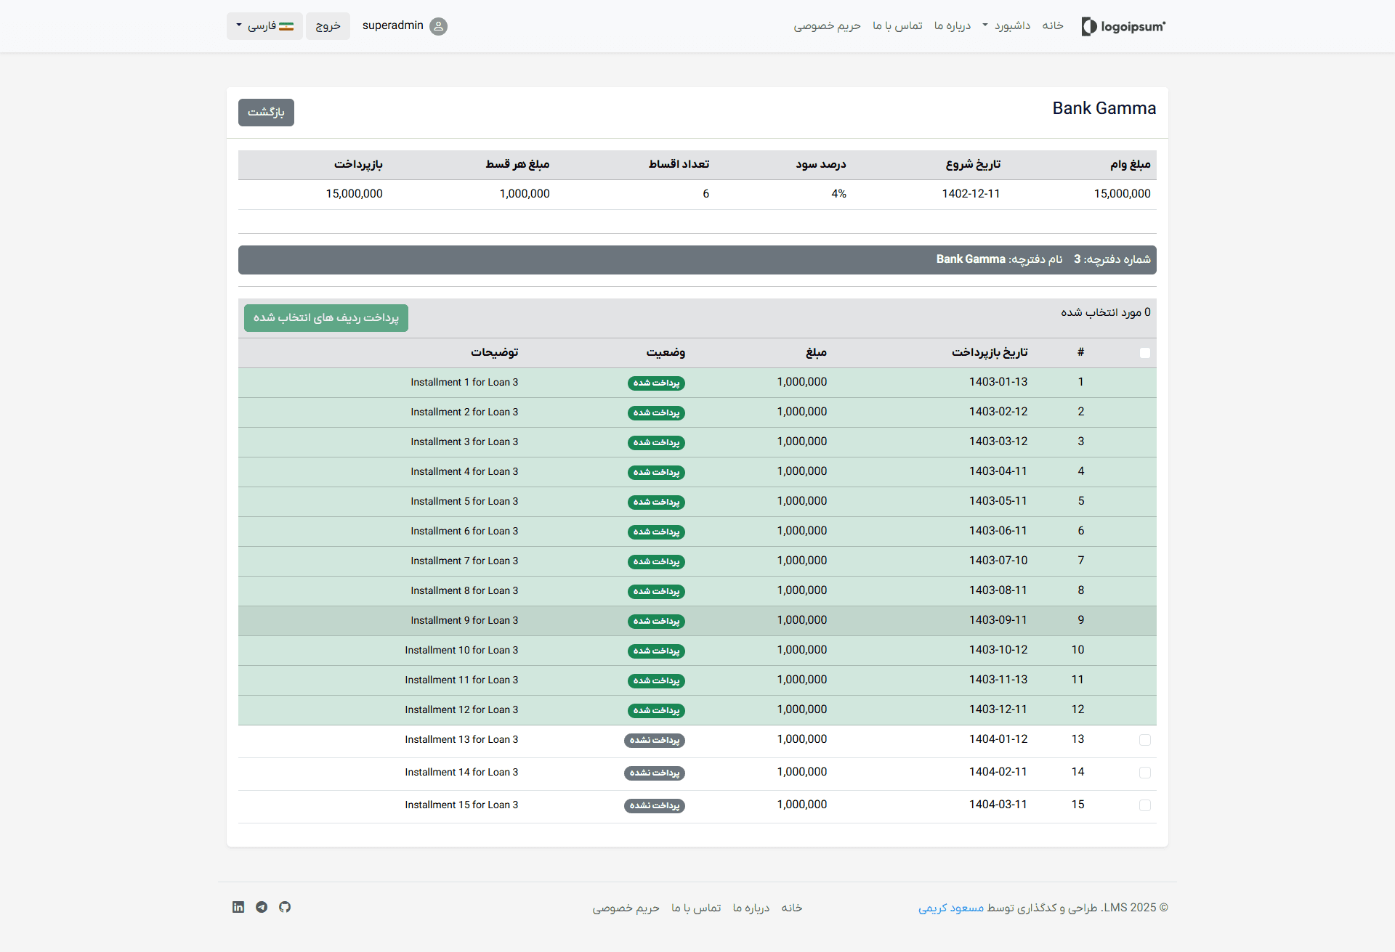Open تماس با ما in top navigation
This screenshot has height=952, width=1395.
897,26
